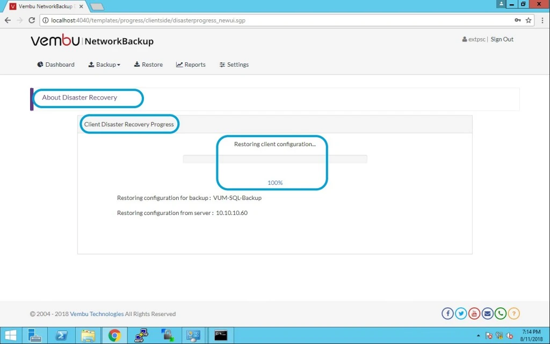Click the browser address bar URL
This screenshot has width=550, height=344.
(x=148, y=20)
